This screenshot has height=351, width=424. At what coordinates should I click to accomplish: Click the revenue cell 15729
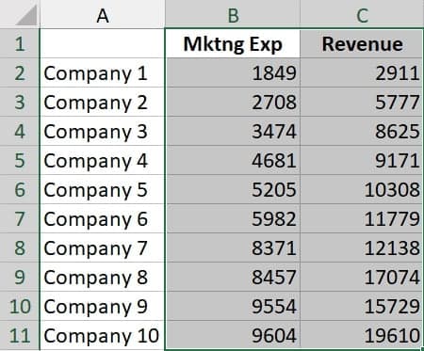tap(362, 306)
